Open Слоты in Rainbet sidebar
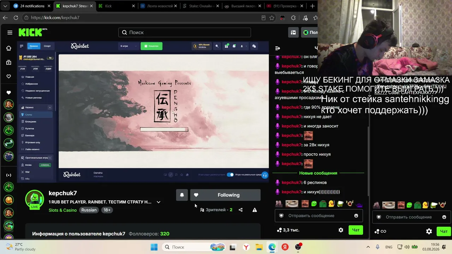The width and height of the screenshot is (452, 254). point(36,115)
